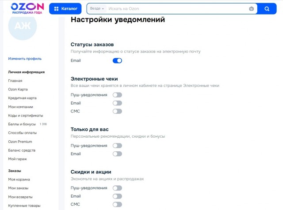The height and width of the screenshot is (210, 283).
Task: Open Коды и сертификаты sidebar item
Action: click(x=26, y=116)
